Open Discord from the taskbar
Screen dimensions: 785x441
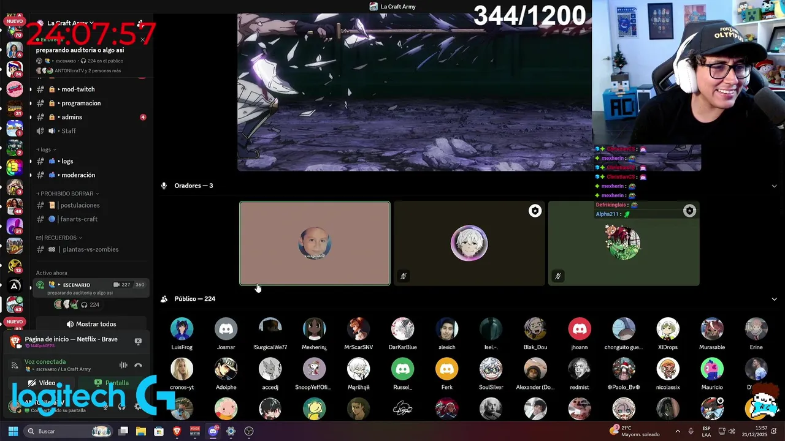213,431
